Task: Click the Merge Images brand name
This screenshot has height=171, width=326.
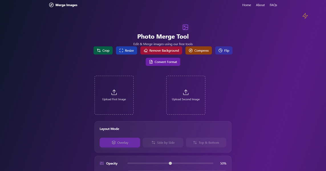Action: 66,5
